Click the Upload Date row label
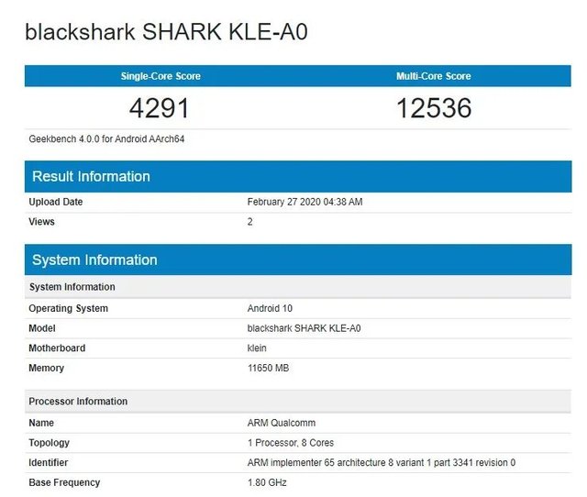Image resolution: width=587 pixels, height=497 pixels. pyautogui.click(x=56, y=202)
